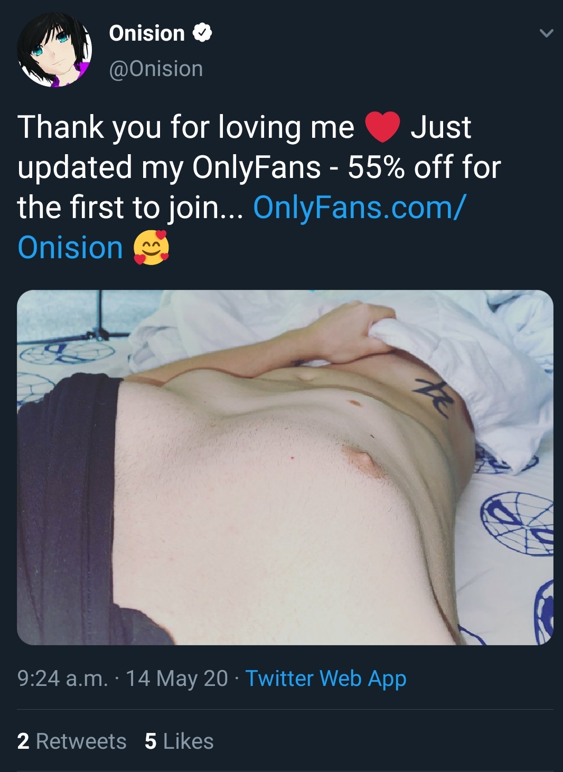Screen dimensions: 563x772
Task: Follow the OnlyFans.com/ link
Action: (x=360, y=208)
